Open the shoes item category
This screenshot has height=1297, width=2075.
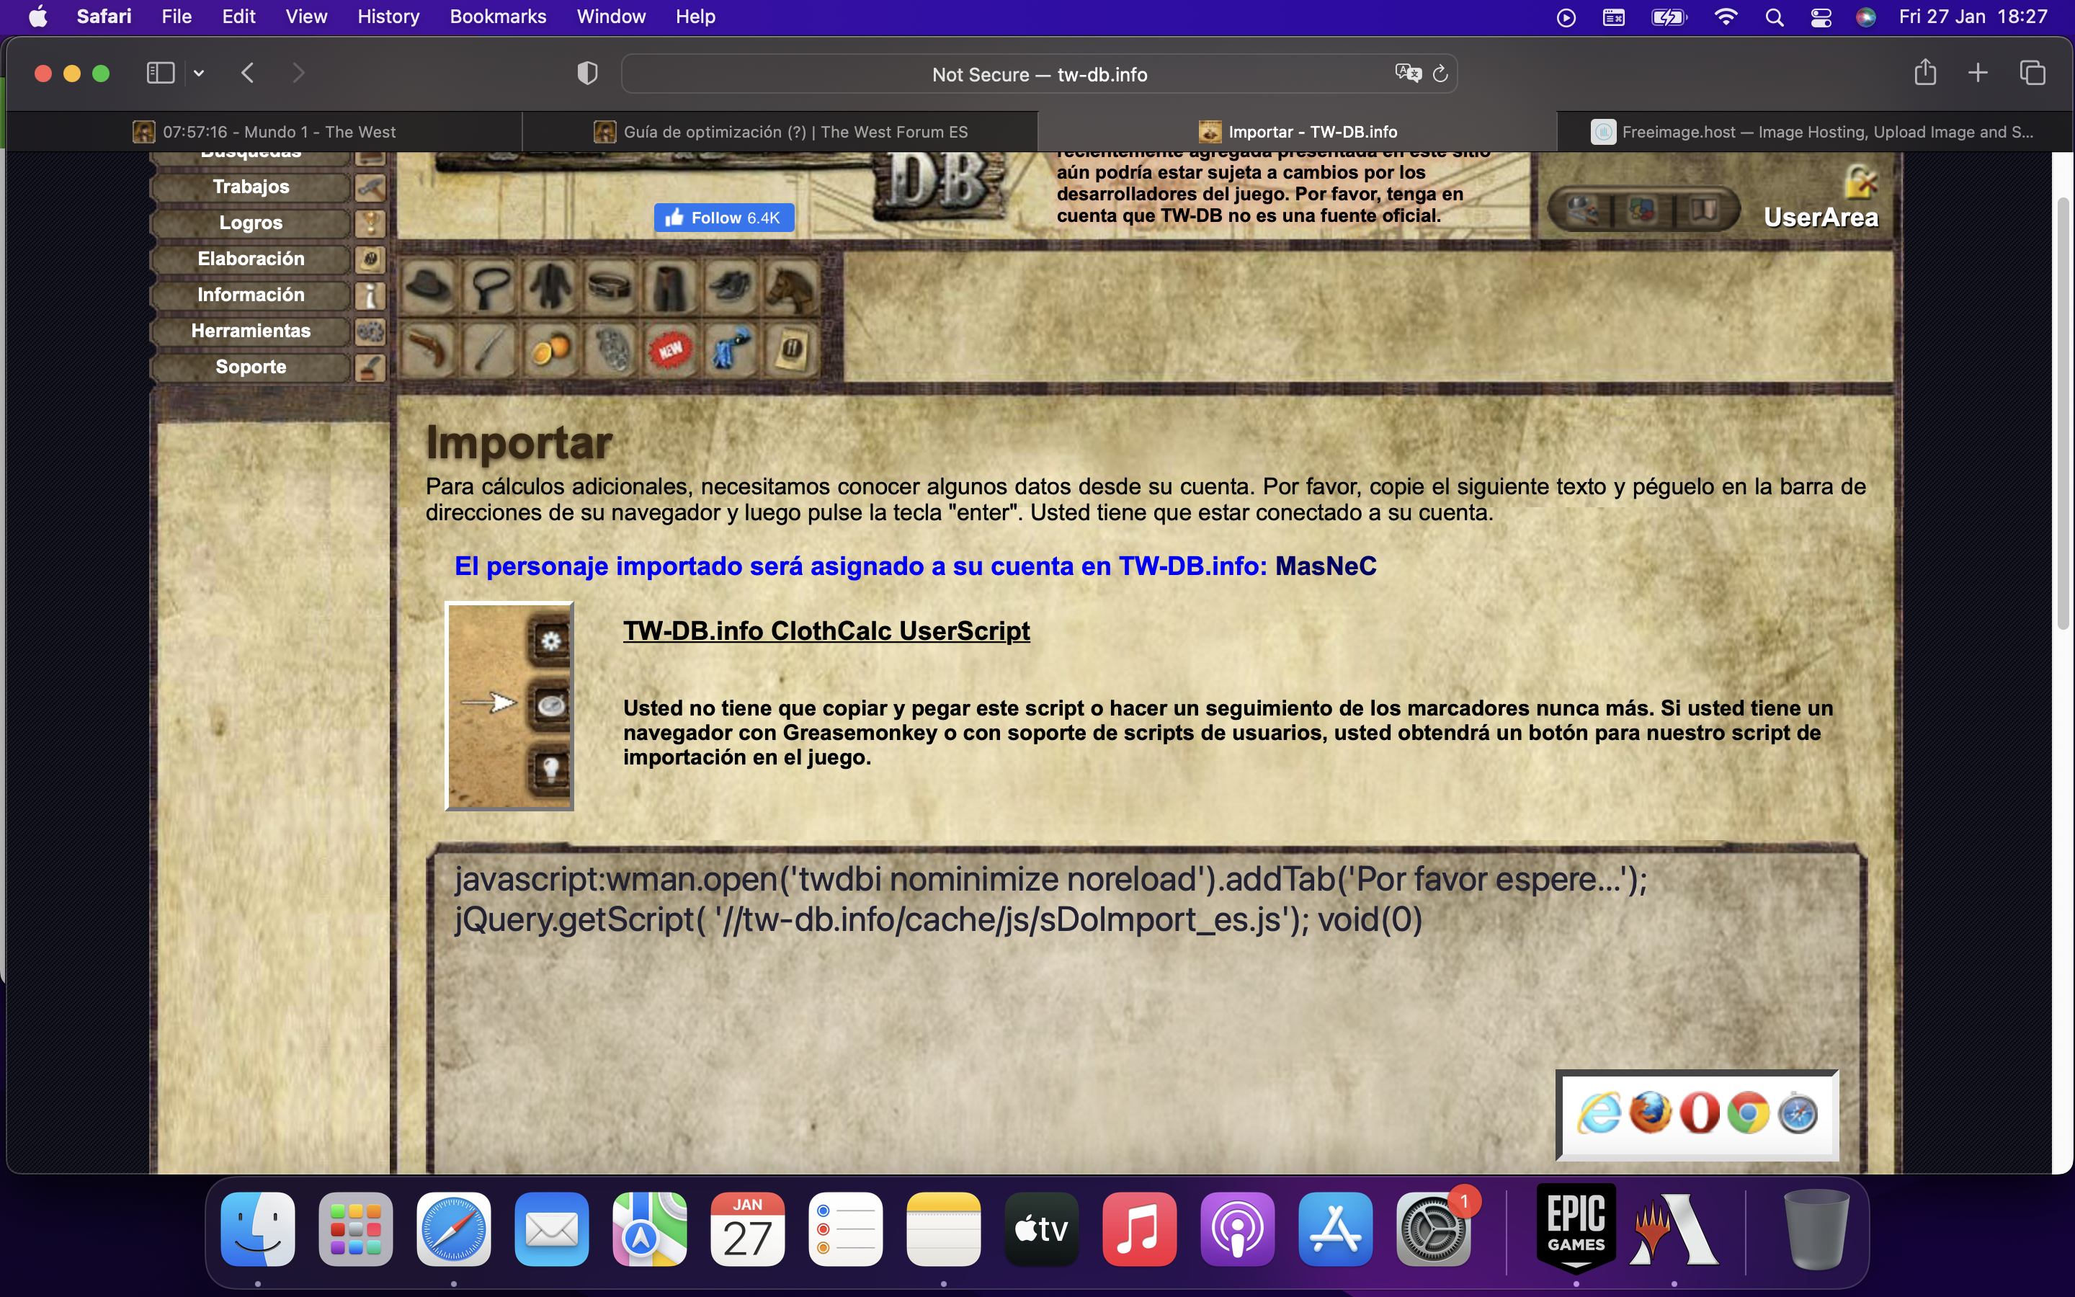point(730,287)
